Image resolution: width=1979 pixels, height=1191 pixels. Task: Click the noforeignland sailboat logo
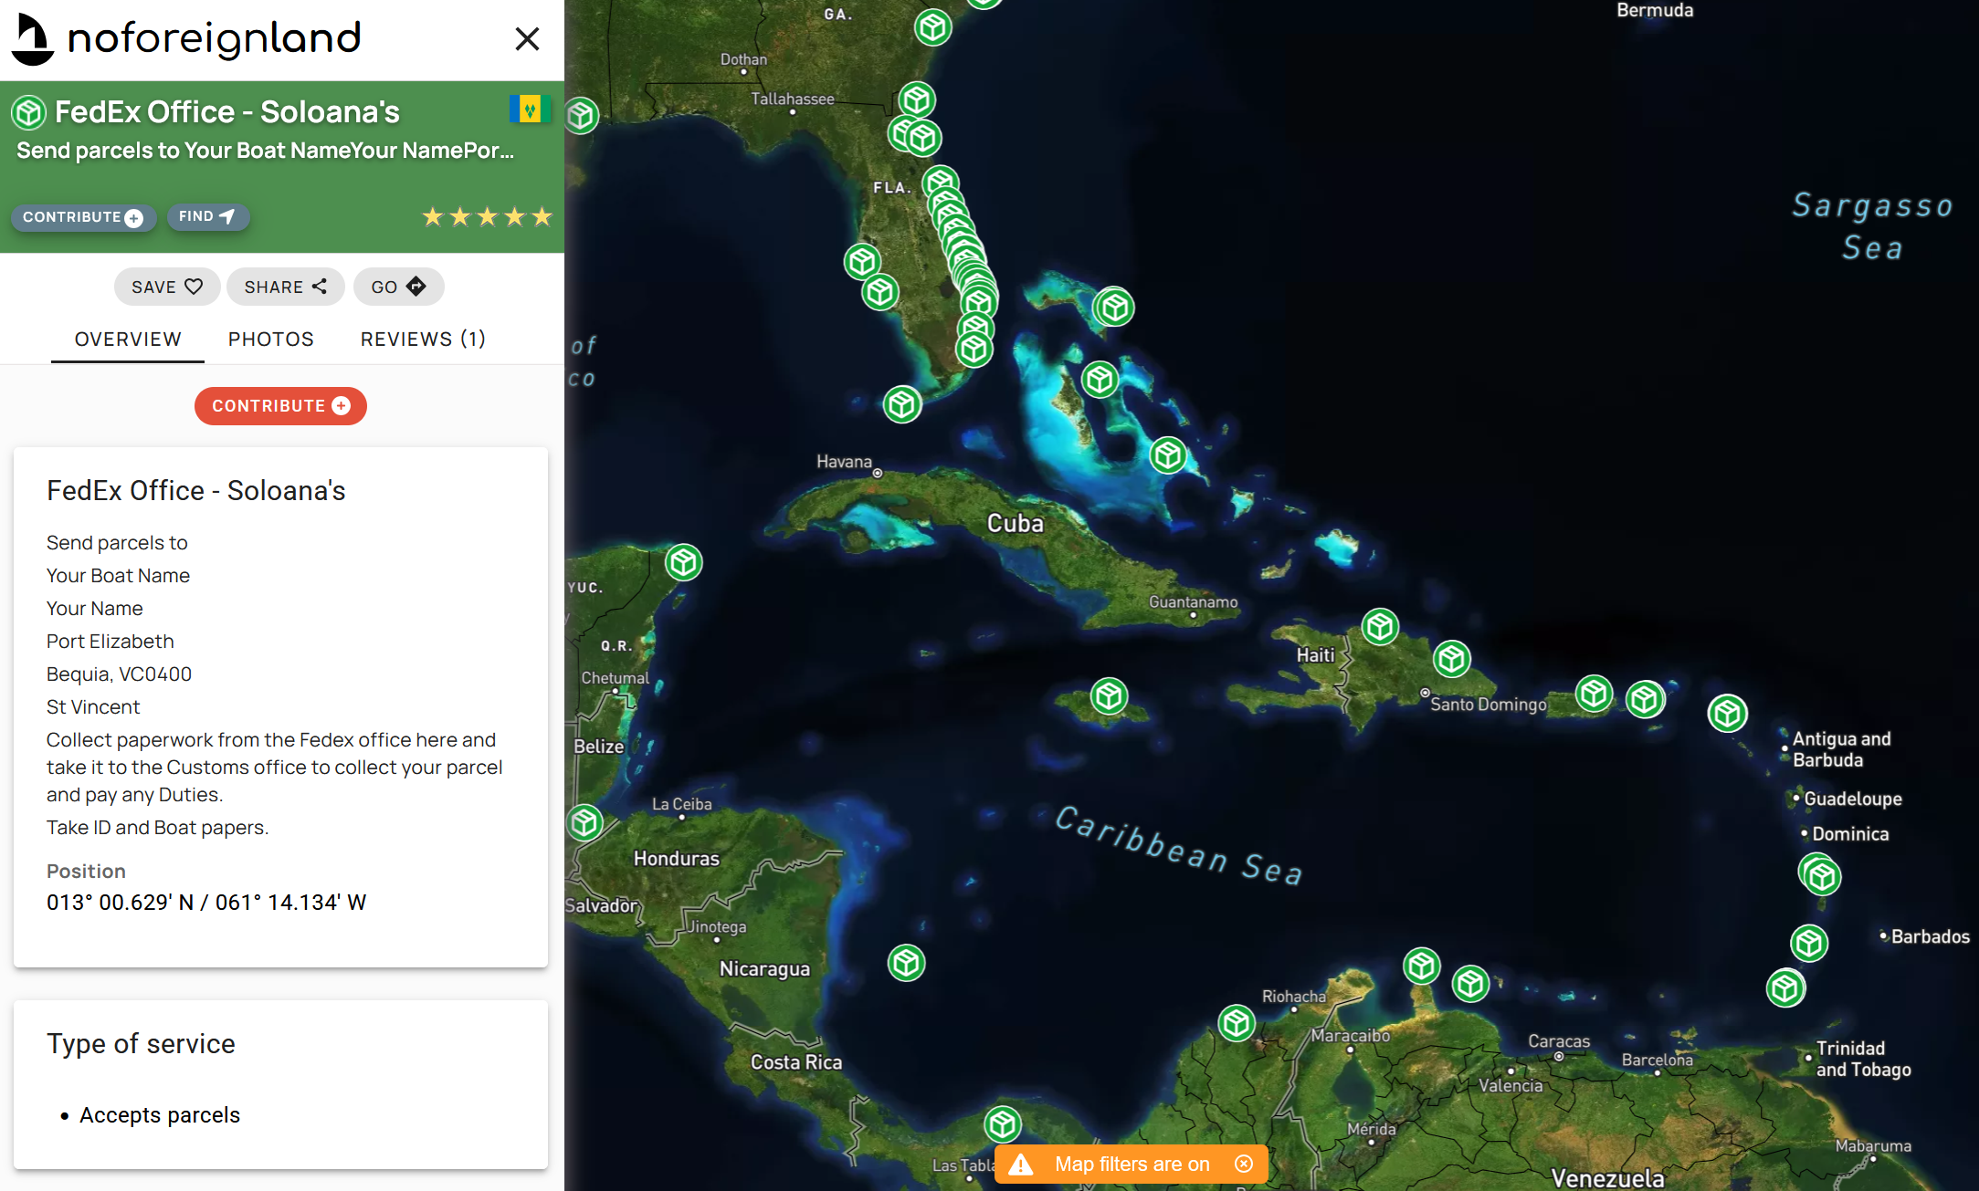pyautogui.click(x=34, y=39)
